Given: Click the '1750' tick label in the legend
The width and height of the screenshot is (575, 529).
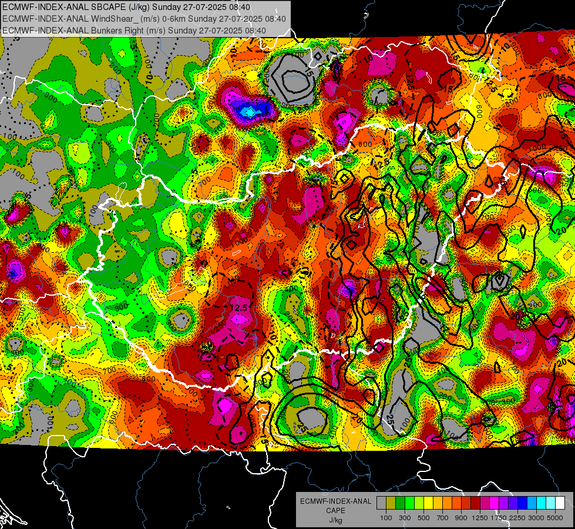Looking at the screenshot, I should 499,518.
